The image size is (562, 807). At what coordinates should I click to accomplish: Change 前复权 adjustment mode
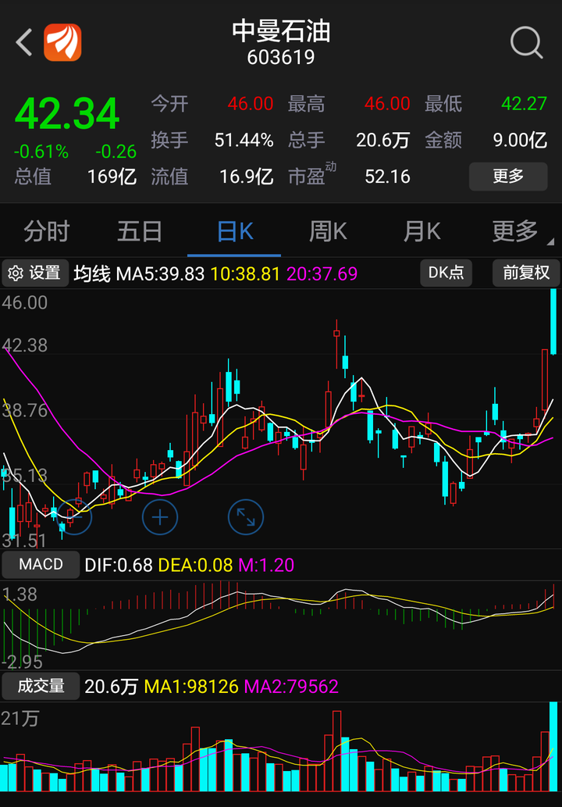click(526, 273)
